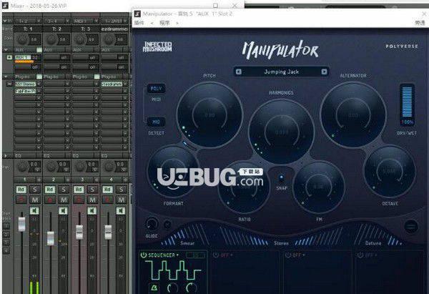Viewport: 429px width, 294px height.
Task: Toggle the Sequencer power icon
Action: [x=144, y=255]
